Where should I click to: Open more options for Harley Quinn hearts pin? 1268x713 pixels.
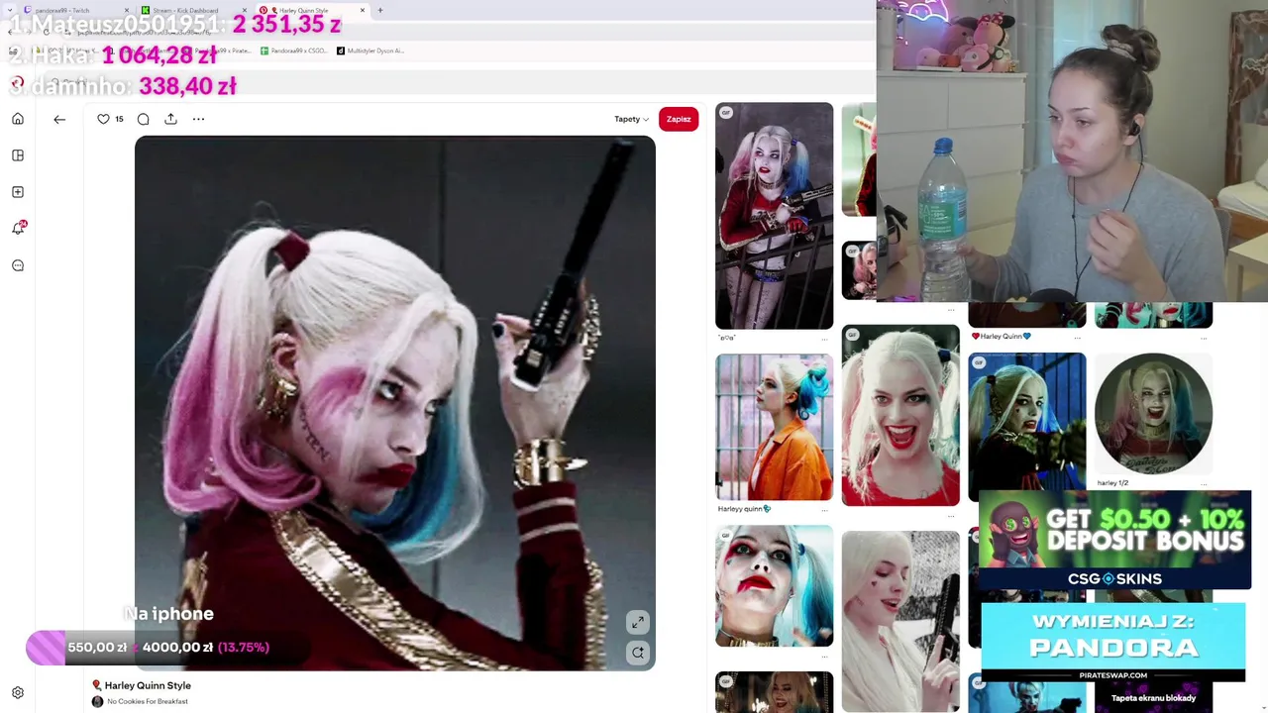coord(1077,338)
